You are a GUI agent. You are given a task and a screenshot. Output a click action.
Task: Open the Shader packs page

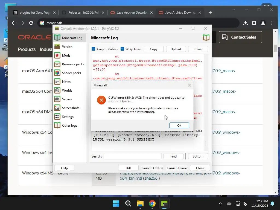click(x=70, y=73)
